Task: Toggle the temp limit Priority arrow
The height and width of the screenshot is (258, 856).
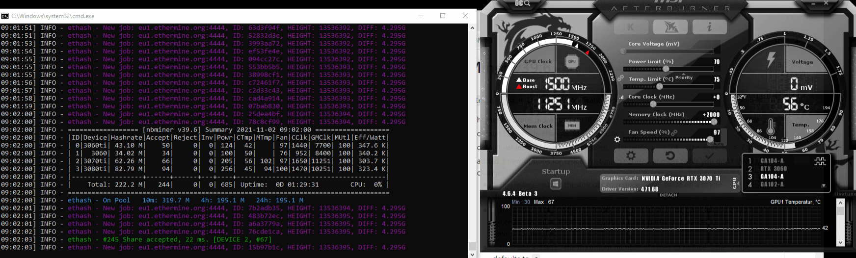Action: pyautogui.click(x=684, y=77)
